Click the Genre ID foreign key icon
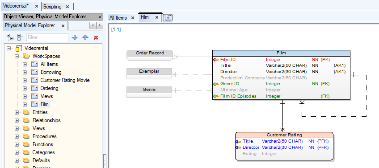379x168 pixels. tap(216, 84)
